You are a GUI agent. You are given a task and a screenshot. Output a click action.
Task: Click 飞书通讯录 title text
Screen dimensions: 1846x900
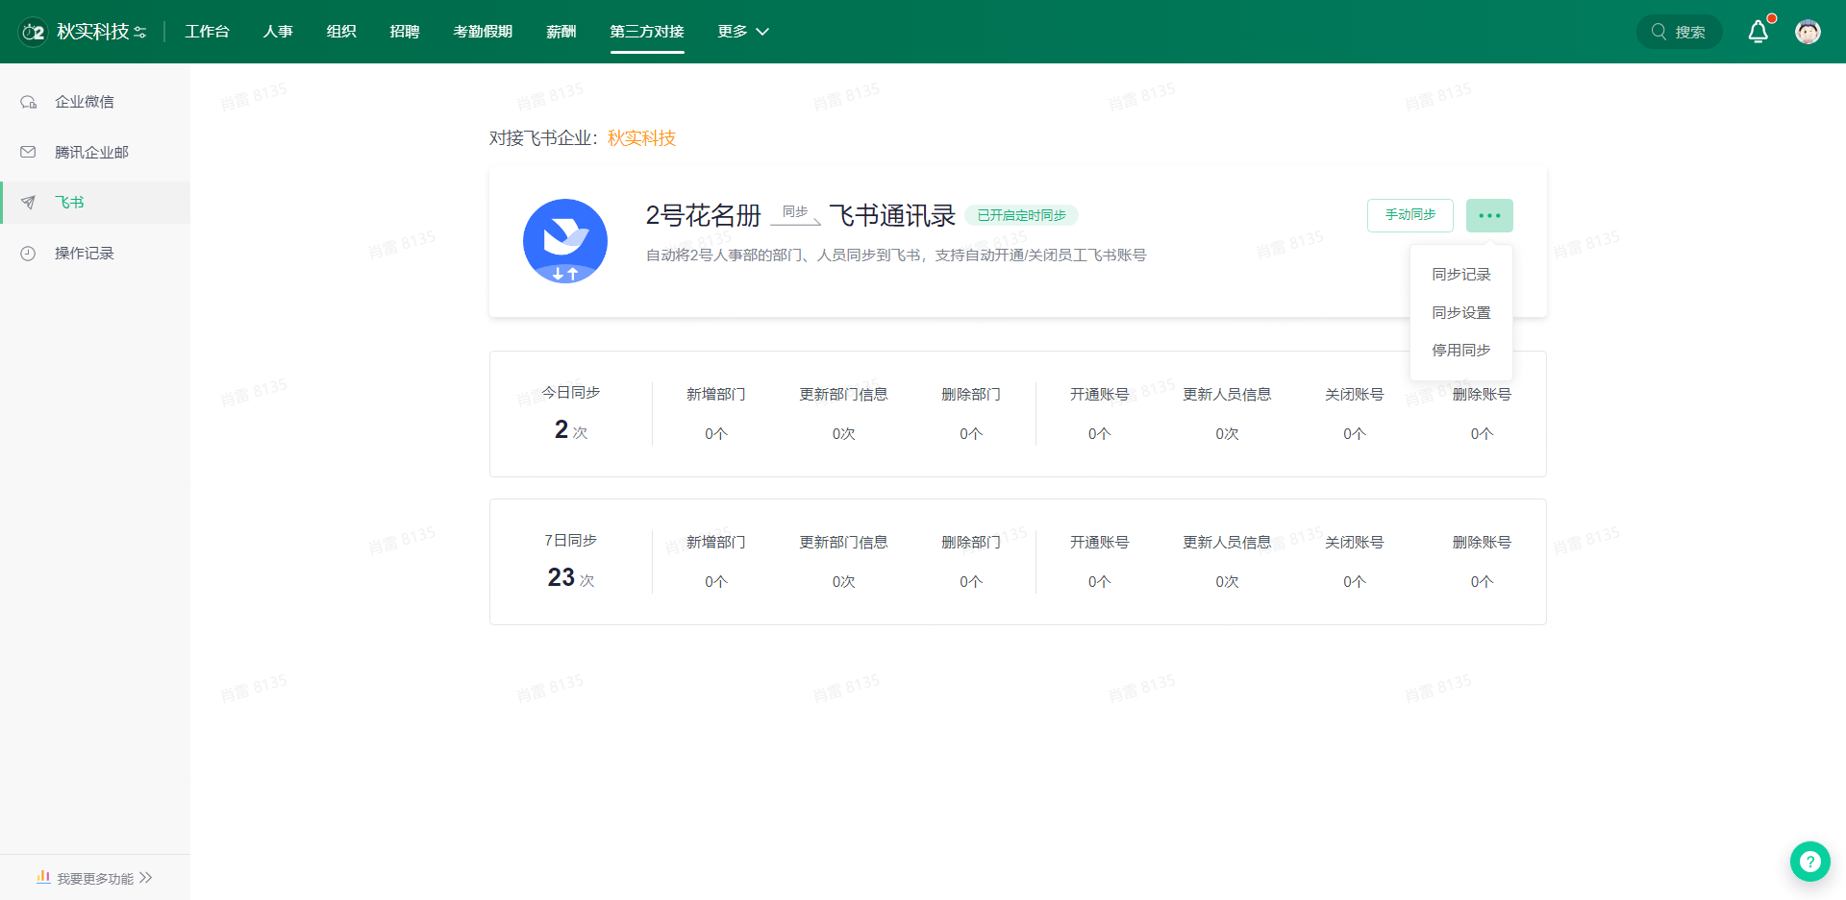(892, 216)
